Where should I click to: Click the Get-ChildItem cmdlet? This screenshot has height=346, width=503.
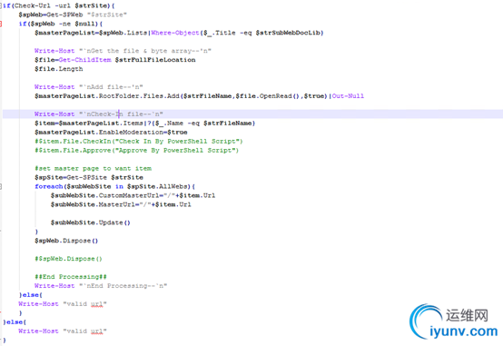click(85, 60)
